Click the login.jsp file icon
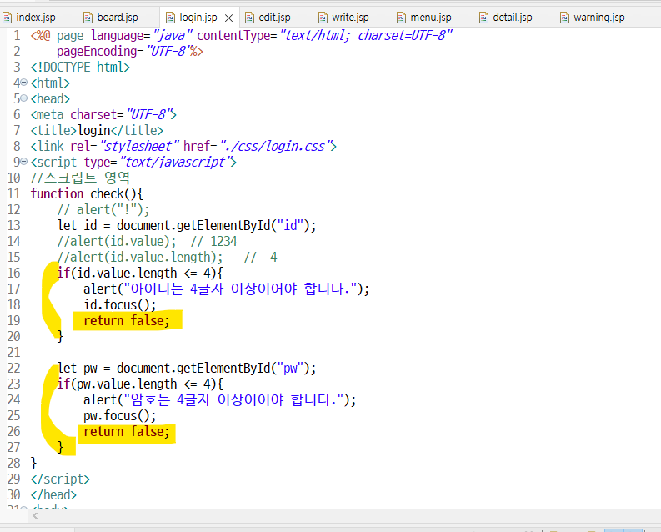661x532 pixels. coord(170,18)
